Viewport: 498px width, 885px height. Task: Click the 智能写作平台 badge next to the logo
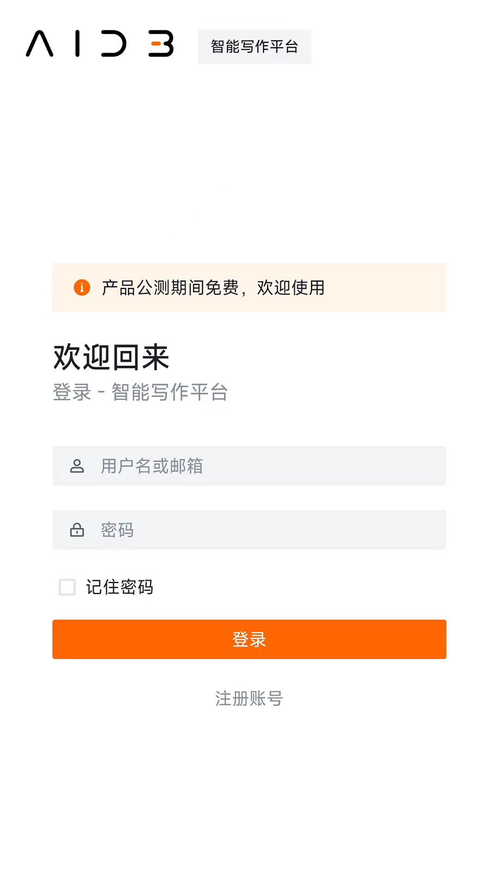tap(255, 46)
